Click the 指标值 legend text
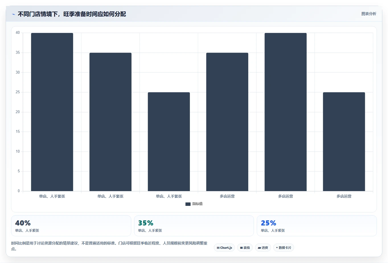This screenshot has height=263, width=388. point(197,204)
